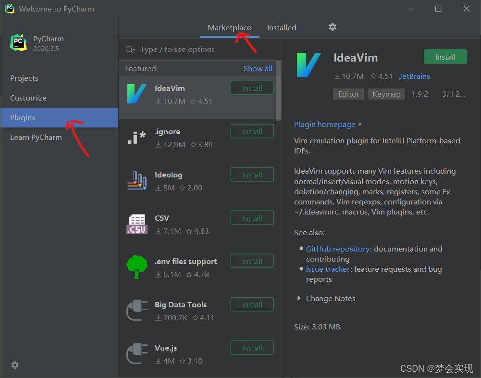This screenshot has height=378, width=481.
Task: Open the Issue tracker link
Action: click(x=328, y=269)
